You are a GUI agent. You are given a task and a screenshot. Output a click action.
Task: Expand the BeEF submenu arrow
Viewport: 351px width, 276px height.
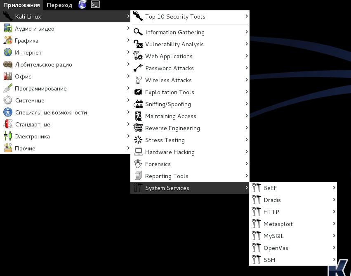click(x=334, y=188)
